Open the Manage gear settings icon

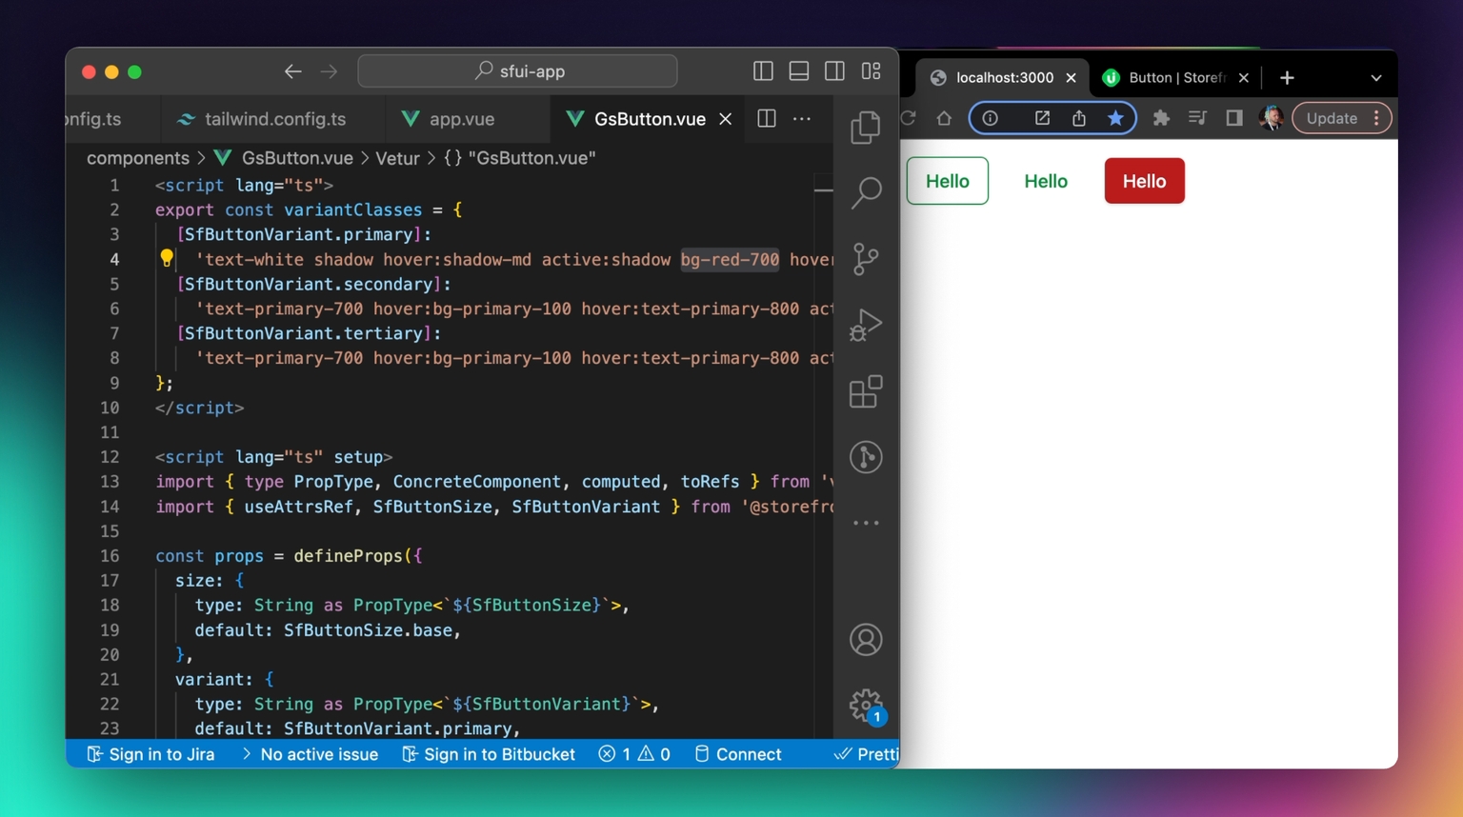click(865, 706)
